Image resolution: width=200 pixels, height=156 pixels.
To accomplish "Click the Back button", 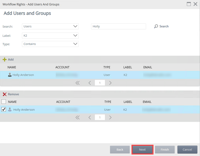I will coord(120,149).
